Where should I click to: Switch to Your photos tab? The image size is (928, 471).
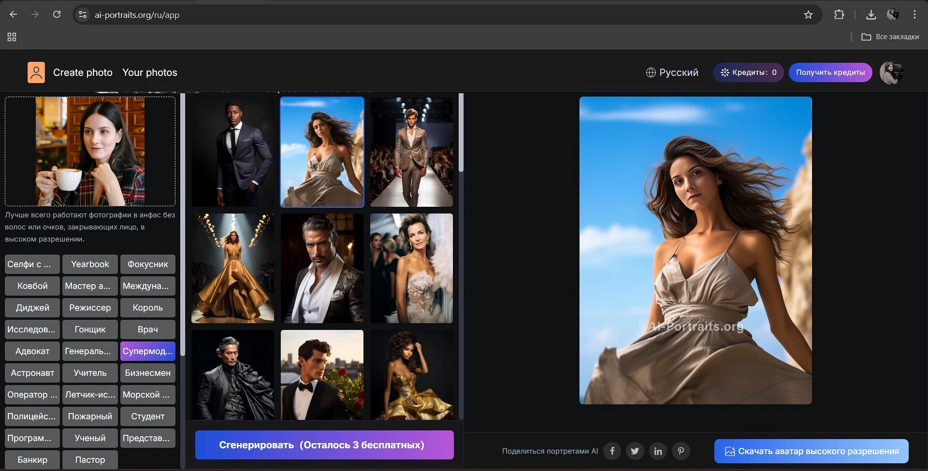(x=149, y=72)
